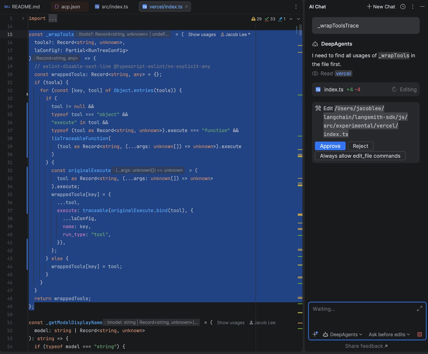Click the editor tabs more options icon
The image size is (428, 354).
296,7
